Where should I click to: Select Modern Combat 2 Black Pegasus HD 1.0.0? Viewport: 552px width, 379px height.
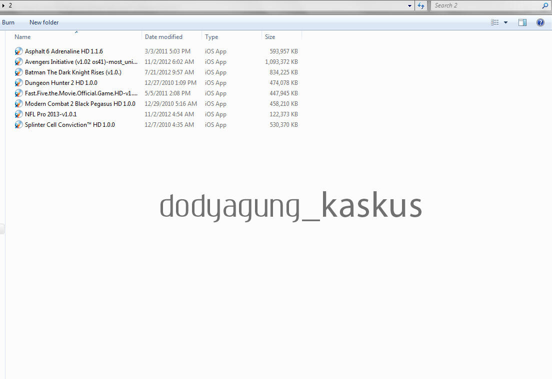tap(80, 104)
